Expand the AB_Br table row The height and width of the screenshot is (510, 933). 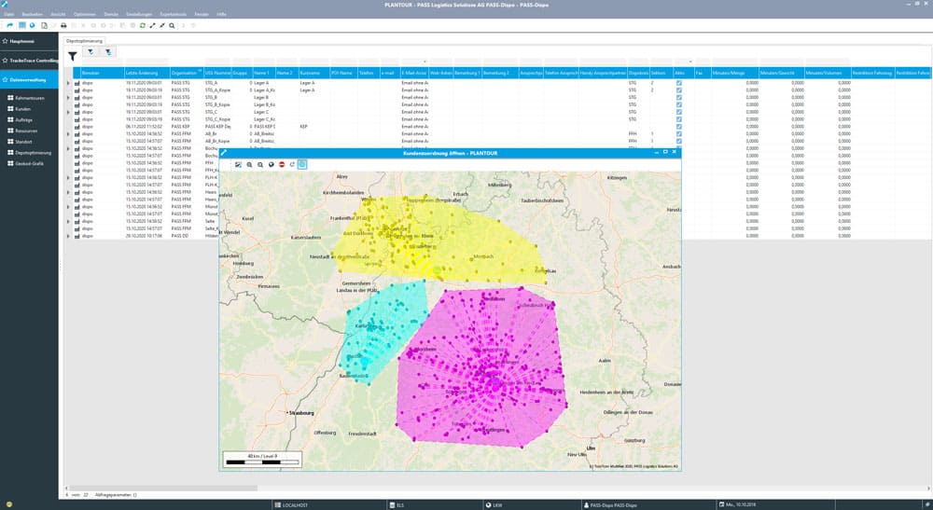coord(68,133)
